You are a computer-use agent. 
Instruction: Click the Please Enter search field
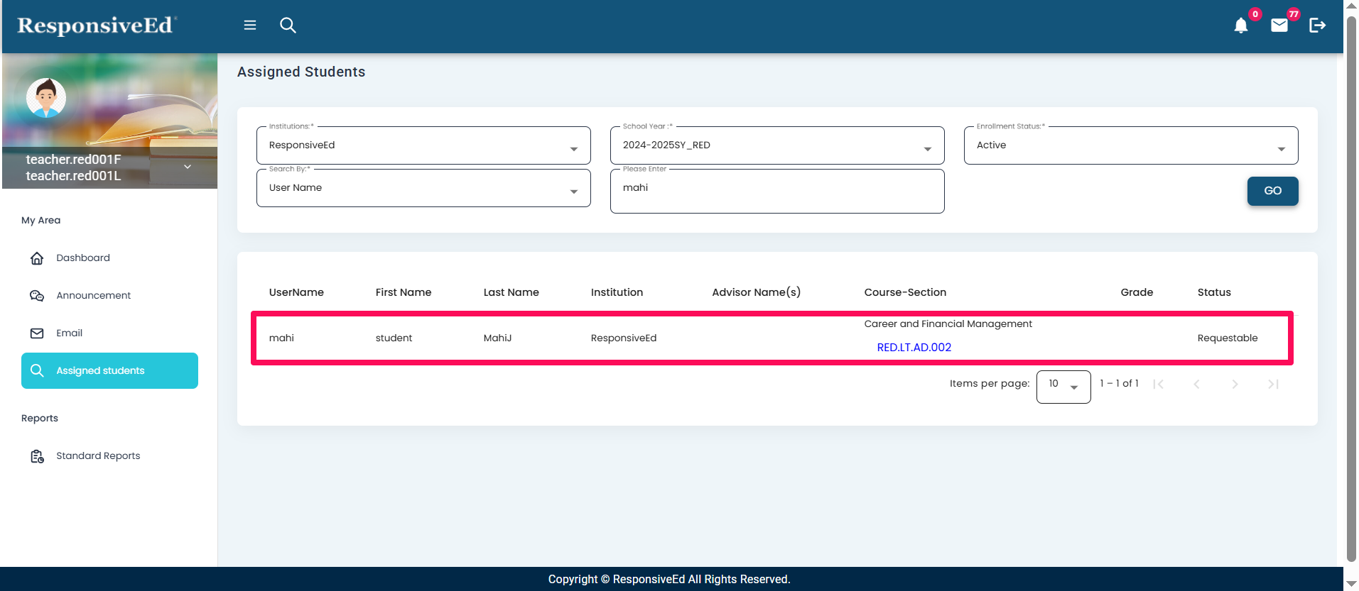pos(776,191)
